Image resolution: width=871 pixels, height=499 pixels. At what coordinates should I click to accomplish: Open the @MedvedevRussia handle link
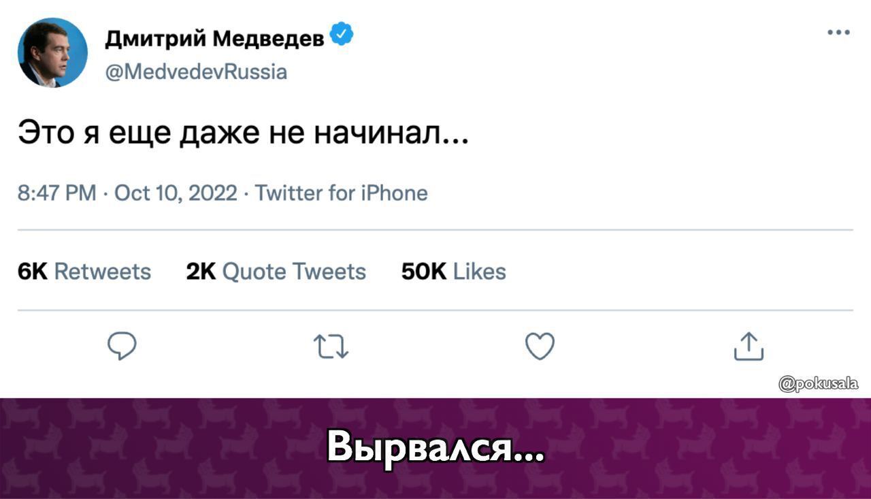pos(196,71)
